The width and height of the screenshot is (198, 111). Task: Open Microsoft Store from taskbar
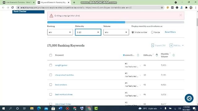coord(53,108)
